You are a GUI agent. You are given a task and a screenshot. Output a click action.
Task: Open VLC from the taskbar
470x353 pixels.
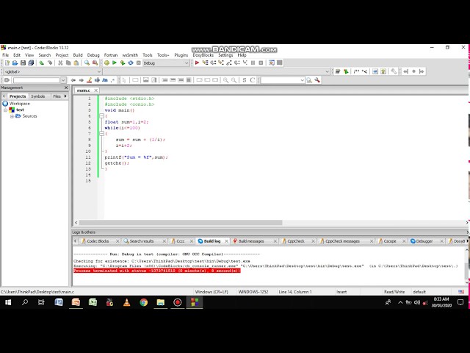click(x=127, y=302)
